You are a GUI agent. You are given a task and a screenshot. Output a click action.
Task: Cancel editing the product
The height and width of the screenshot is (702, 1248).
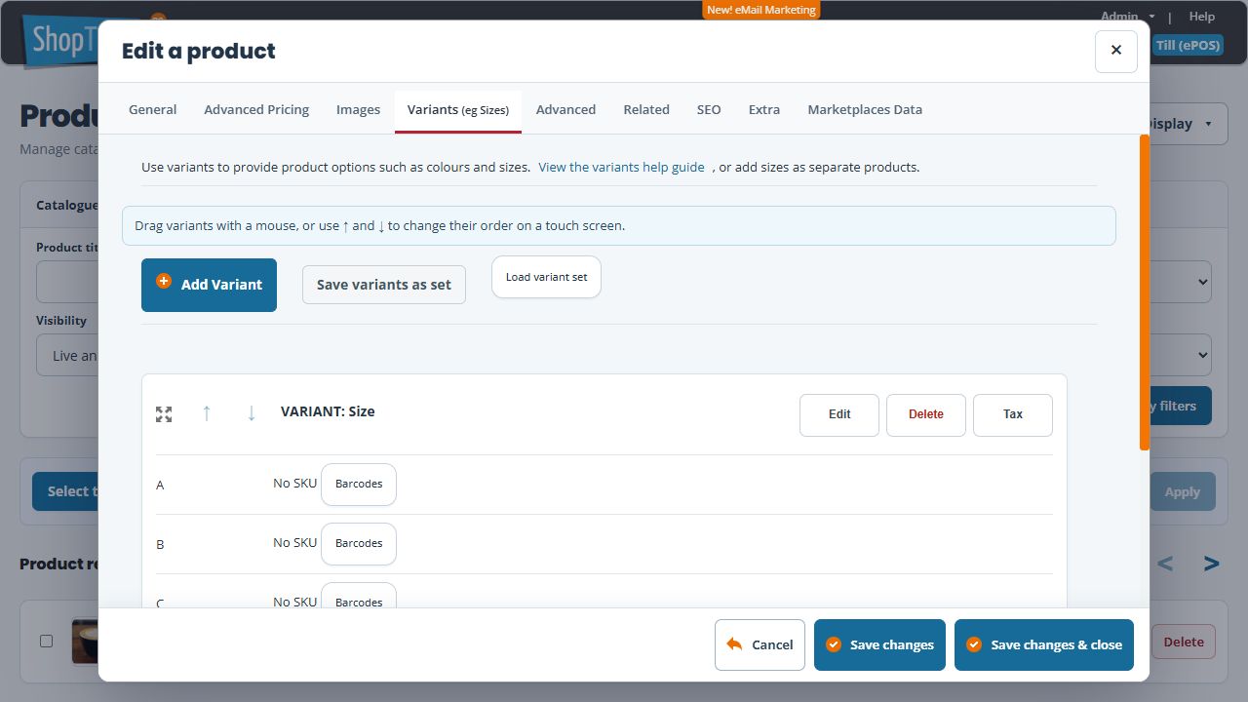point(760,644)
